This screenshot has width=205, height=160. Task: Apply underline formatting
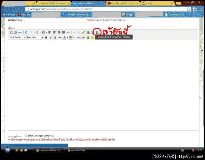pyautogui.click(x=55, y=38)
